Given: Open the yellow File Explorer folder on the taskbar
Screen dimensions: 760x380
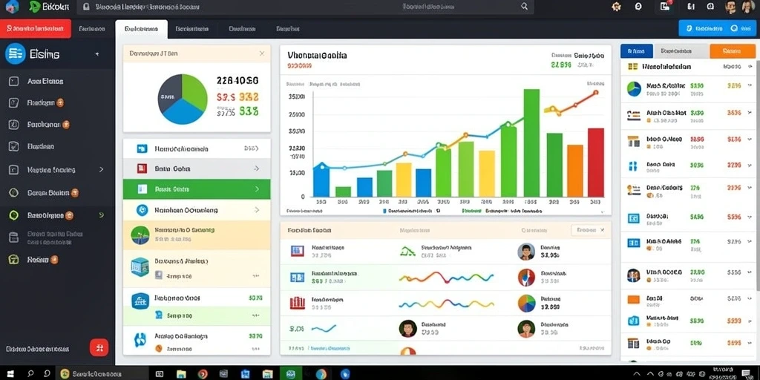Looking at the screenshot, I should (181, 374).
